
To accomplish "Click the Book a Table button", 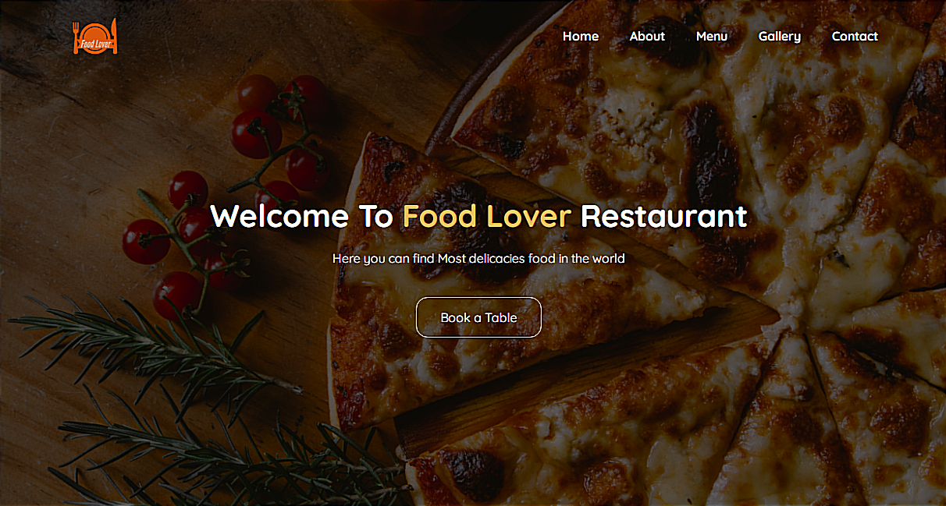I will tap(478, 317).
